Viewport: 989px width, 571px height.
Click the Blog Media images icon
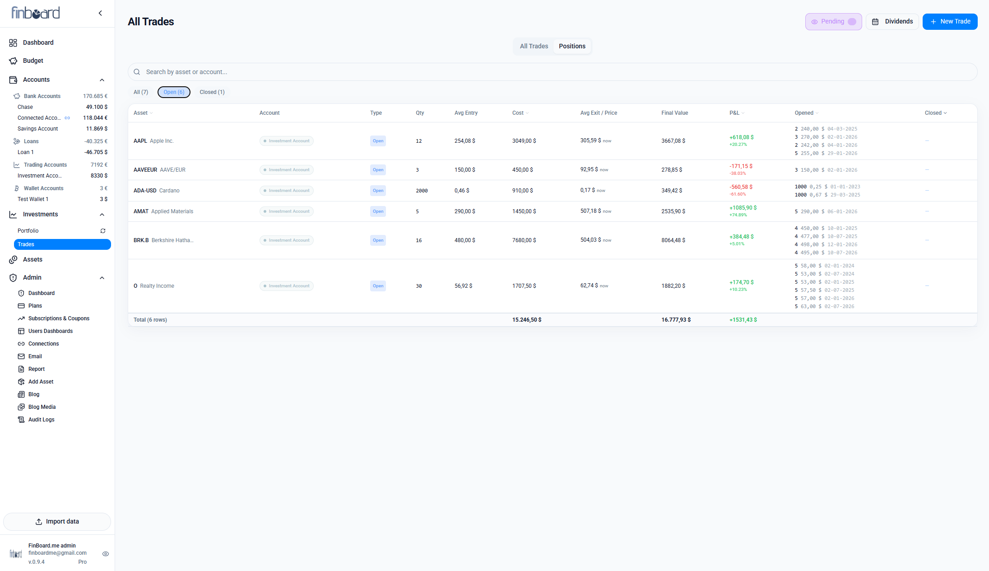[21, 407]
